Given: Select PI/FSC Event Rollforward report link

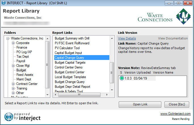Looking at the screenshot, I should pyautogui.click(x=72, y=43).
